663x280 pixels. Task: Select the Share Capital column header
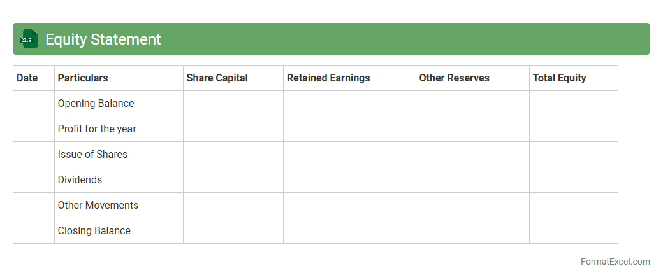click(x=217, y=78)
